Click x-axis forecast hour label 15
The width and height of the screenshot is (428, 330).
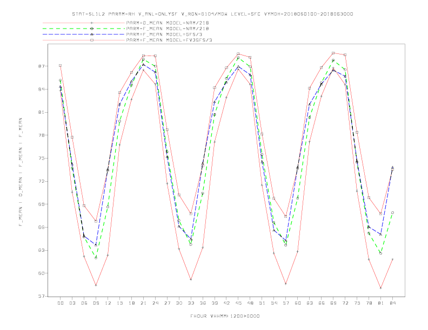tap(119, 303)
